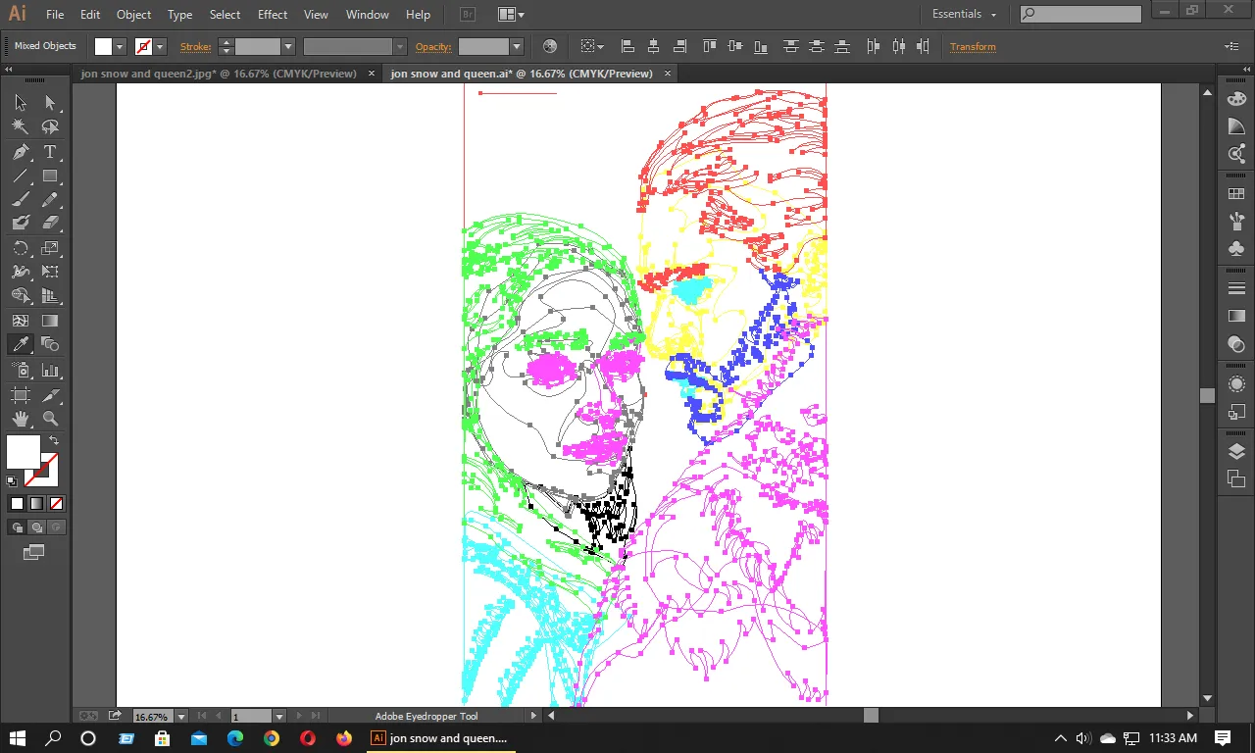Click the Fill color box in tools panel
This screenshot has width=1255, height=753.
(x=24, y=452)
